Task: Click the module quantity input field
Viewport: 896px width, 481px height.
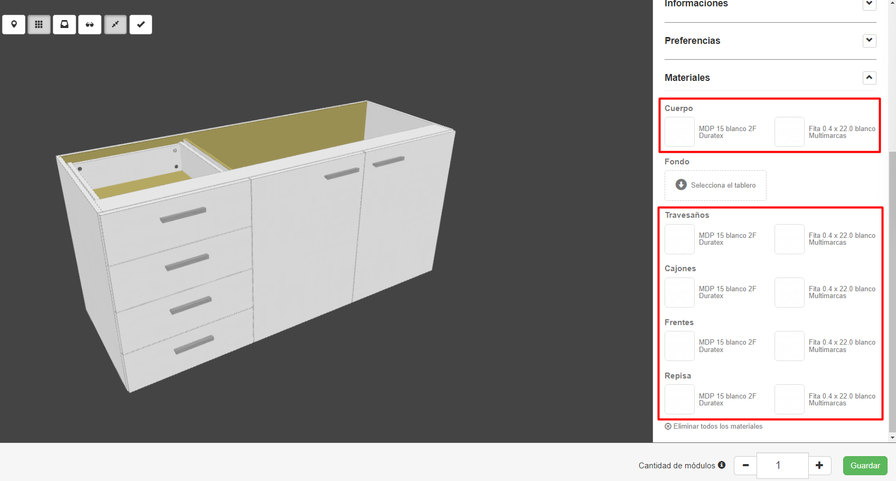Action: 782,466
